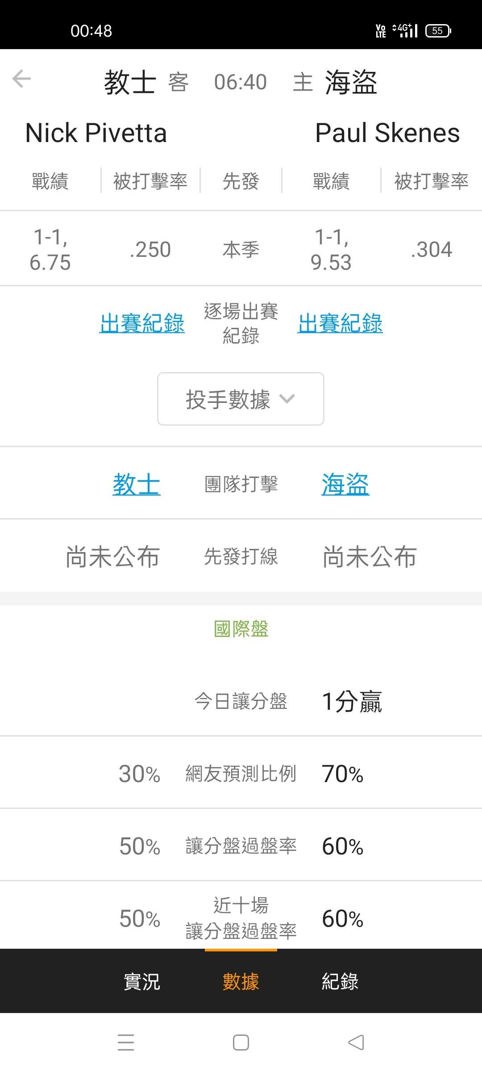Open the 紀錄 tab
This screenshot has width=482, height=1072.
[x=340, y=982]
